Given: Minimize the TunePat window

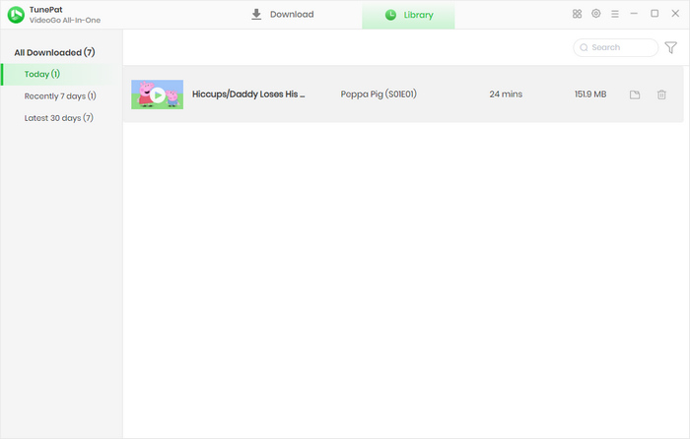Looking at the screenshot, I should [x=635, y=14].
